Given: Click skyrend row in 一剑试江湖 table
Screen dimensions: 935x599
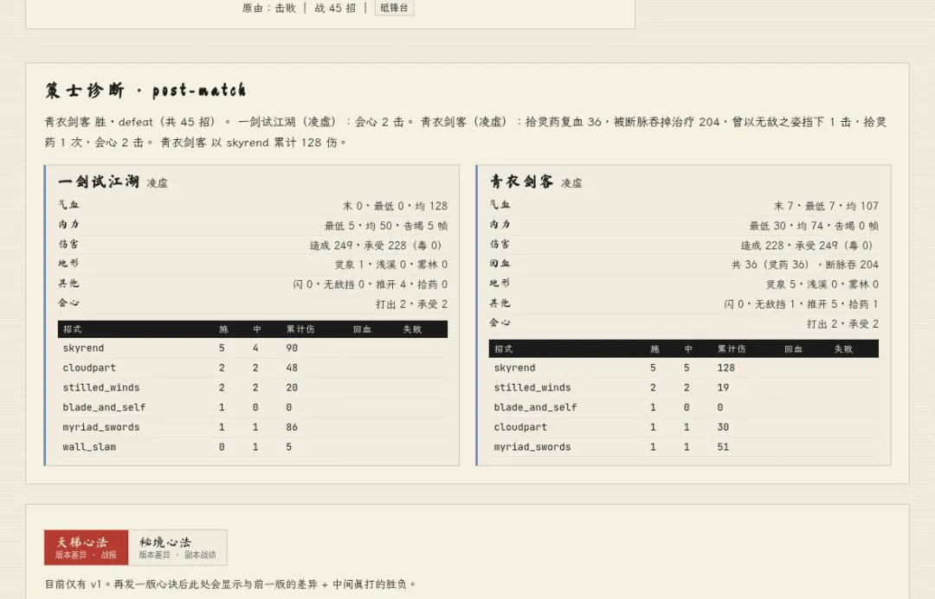Looking at the screenshot, I should point(253,348).
